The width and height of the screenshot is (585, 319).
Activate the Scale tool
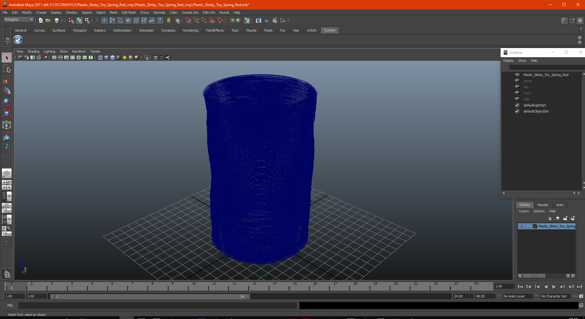coord(7,114)
